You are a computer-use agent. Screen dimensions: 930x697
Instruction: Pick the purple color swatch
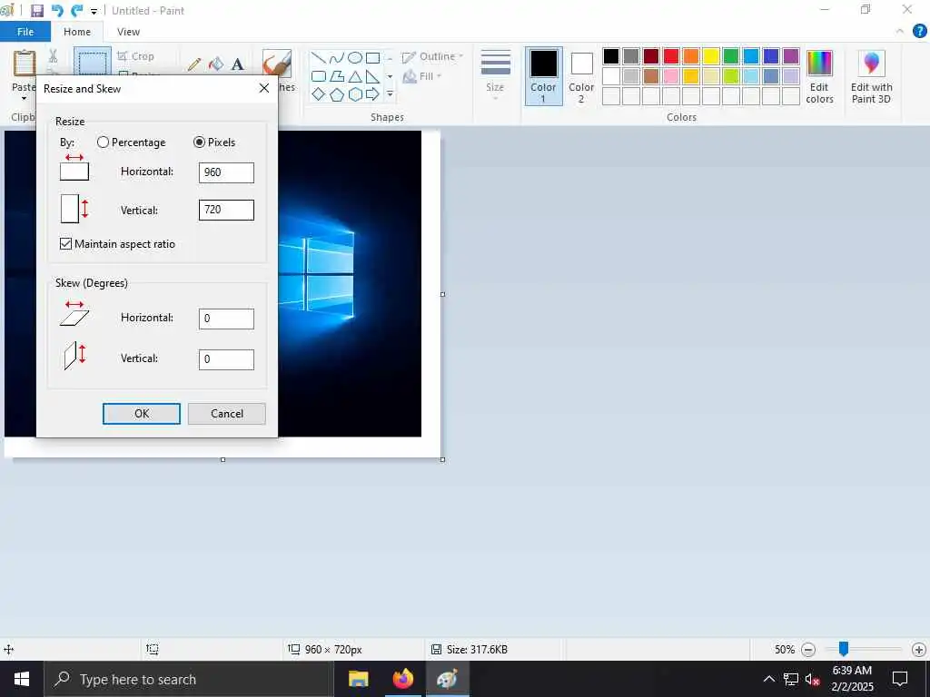[x=791, y=56]
